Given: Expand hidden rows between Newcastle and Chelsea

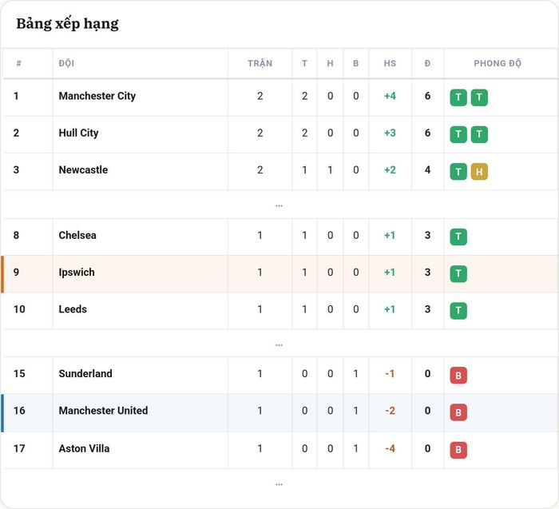Looking at the screenshot, I should click(x=279, y=205).
